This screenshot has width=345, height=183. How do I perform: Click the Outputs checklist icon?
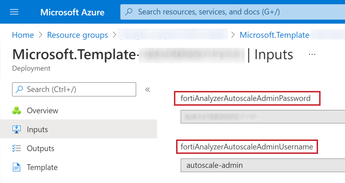(17, 148)
